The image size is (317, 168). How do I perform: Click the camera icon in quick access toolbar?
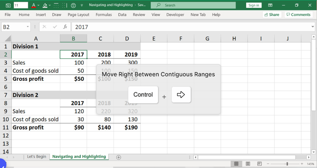coord(8,5)
